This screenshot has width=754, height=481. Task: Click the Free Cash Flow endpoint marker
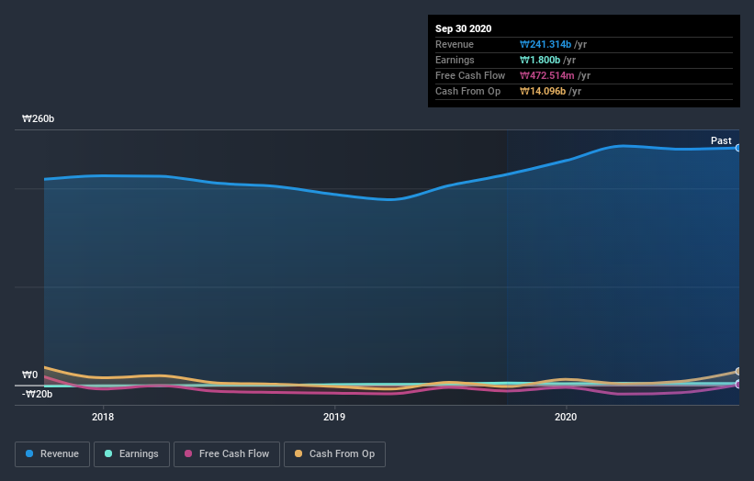738,385
